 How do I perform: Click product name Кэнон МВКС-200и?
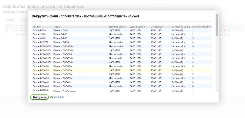click(x=63, y=46)
